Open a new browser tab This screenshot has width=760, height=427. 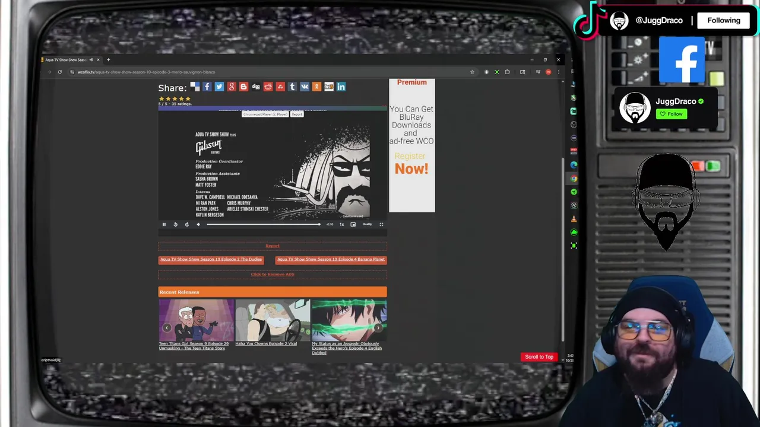pos(108,60)
